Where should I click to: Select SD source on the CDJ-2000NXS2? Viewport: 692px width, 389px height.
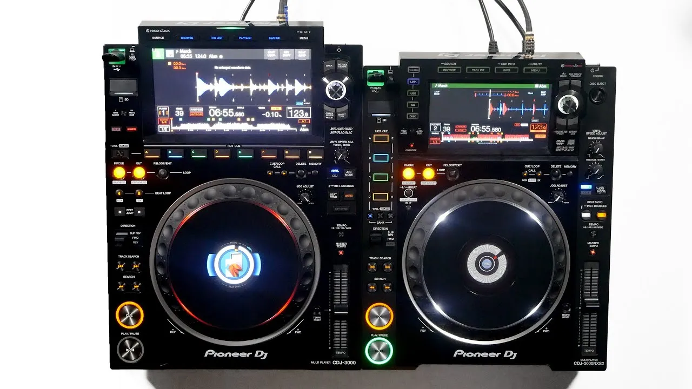[x=414, y=104]
